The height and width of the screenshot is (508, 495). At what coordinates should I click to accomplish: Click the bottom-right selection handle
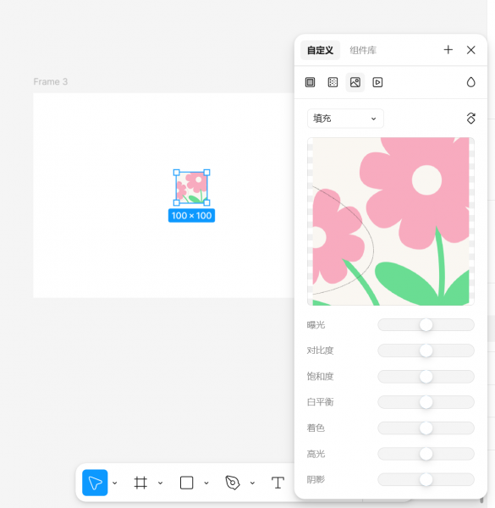(x=206, y=203)
